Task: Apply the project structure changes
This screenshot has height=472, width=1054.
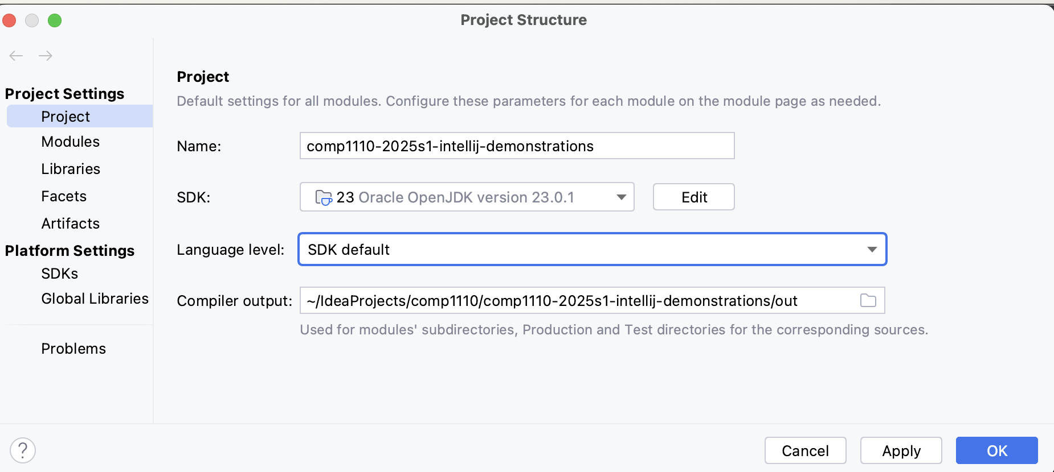Action: (901, 450)
